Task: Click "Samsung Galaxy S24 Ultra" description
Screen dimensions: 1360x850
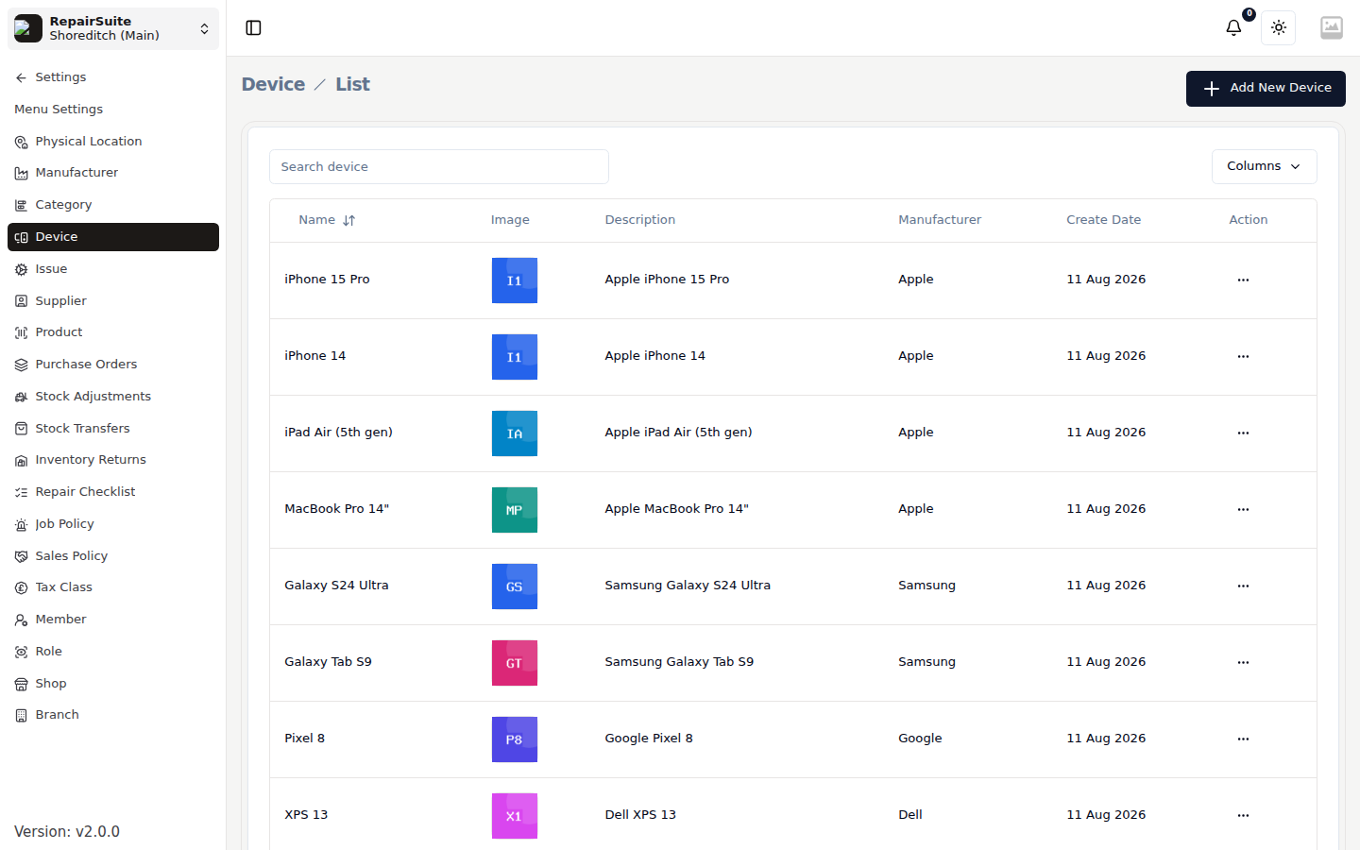Action: (688, 586)
